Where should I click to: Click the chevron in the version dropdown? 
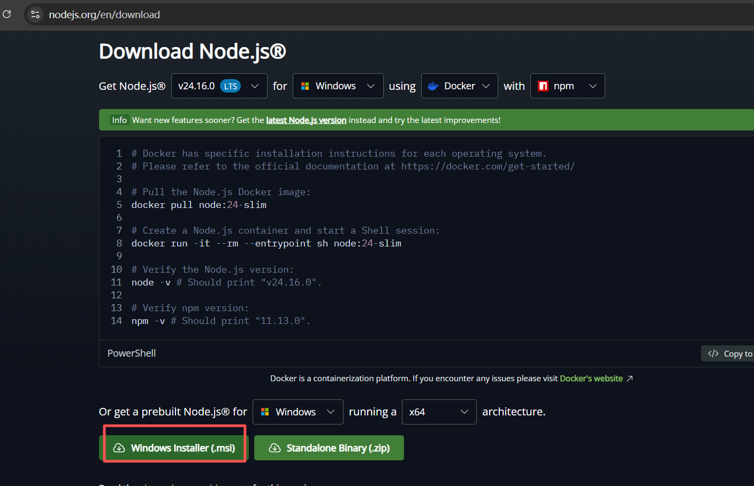click(x=255, y=86)
